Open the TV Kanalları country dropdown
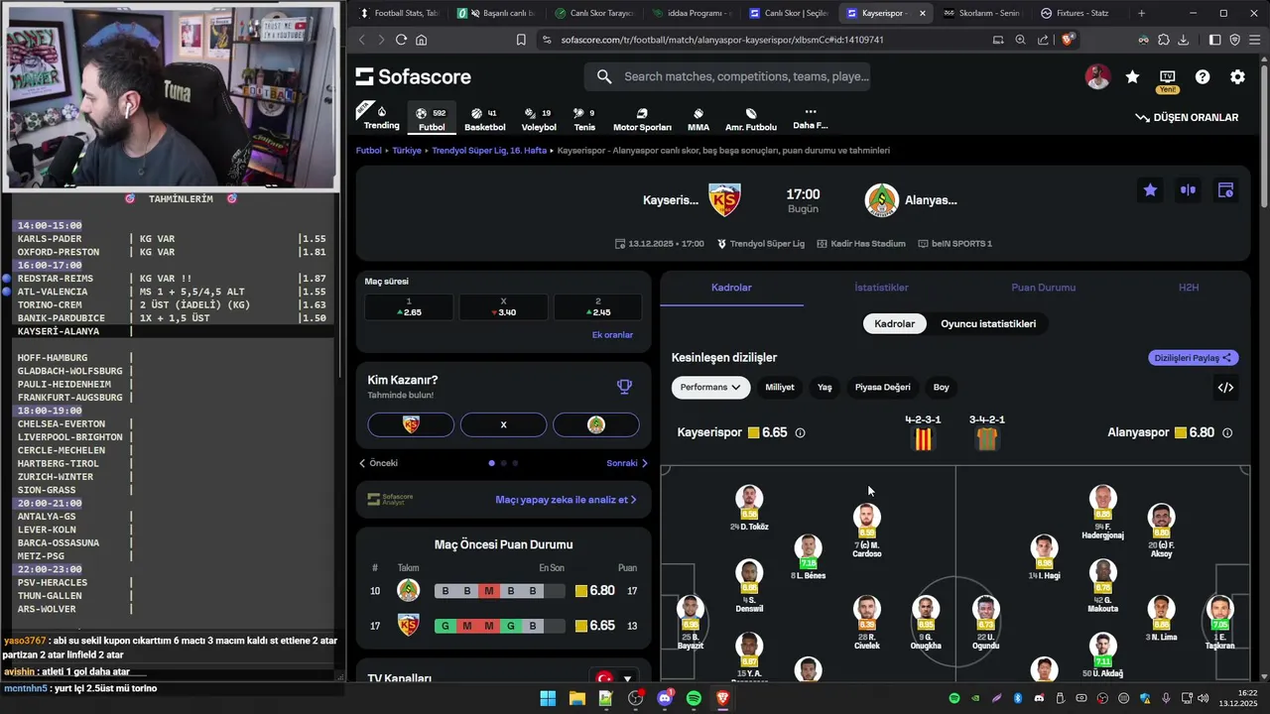The height and width of the screenshot is (714, 1270). (614, 679)
